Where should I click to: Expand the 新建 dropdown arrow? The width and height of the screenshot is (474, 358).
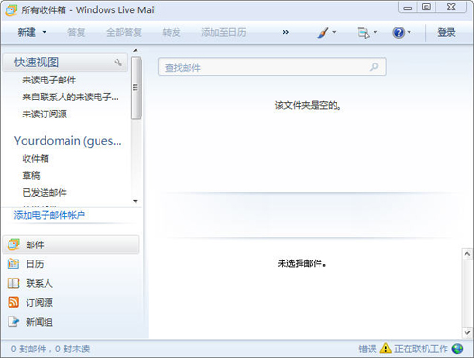pos(45,32)
